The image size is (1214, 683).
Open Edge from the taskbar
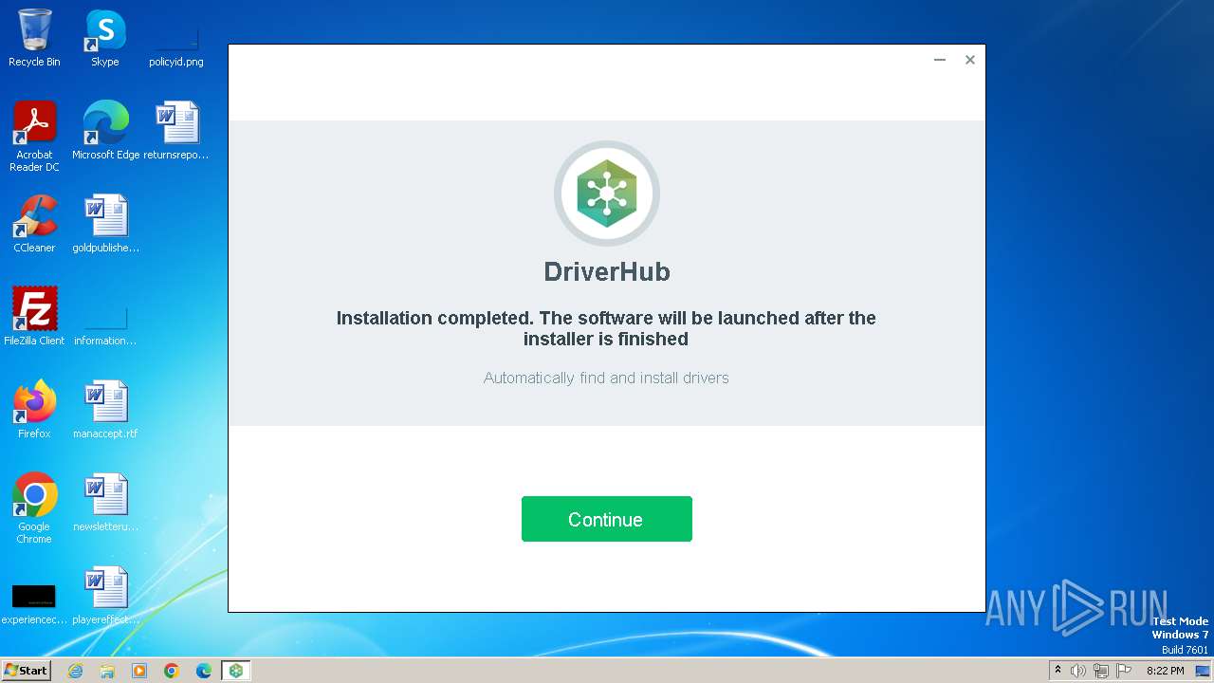[x=204, y=671]
